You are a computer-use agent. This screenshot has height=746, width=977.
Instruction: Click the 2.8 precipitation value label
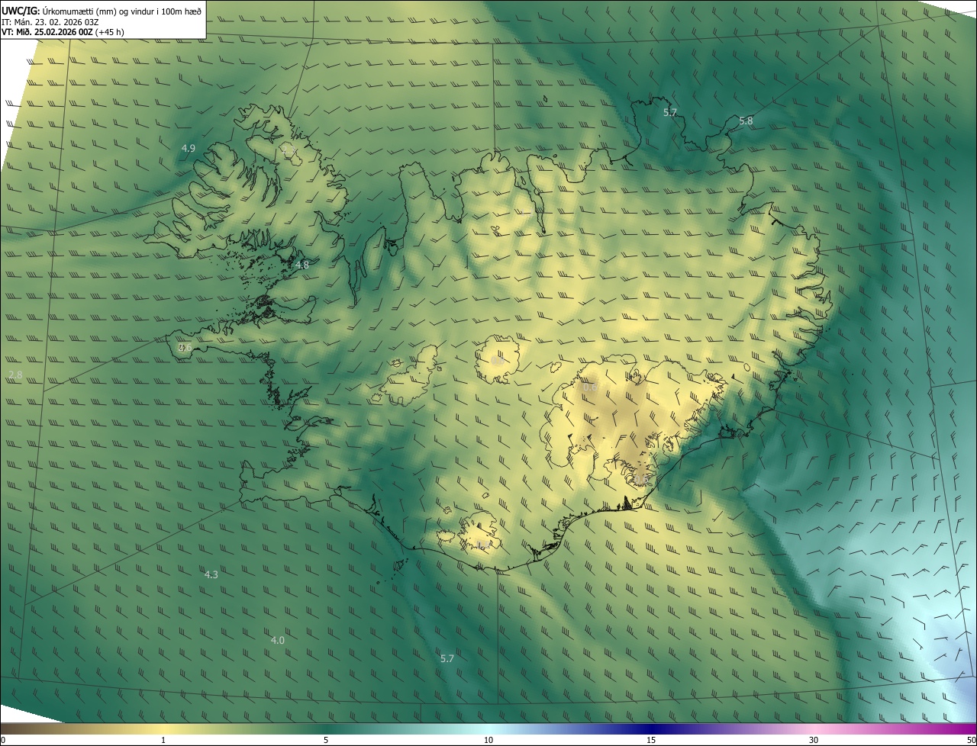click(15, 375)
